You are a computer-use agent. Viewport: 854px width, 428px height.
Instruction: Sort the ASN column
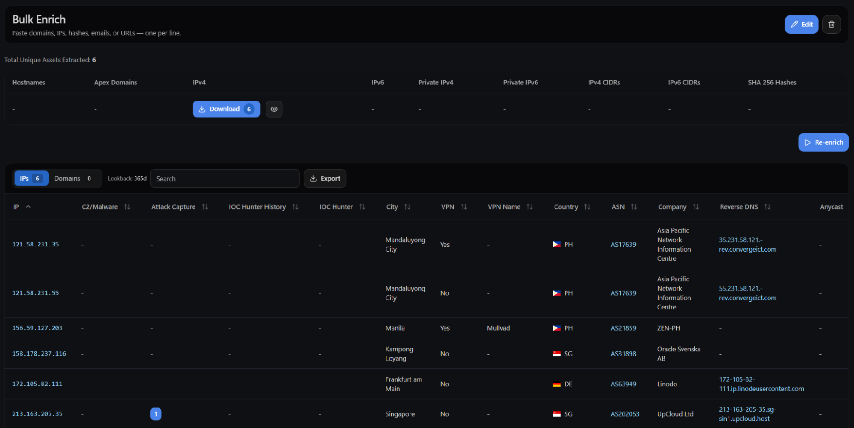(x=634, y=207)
